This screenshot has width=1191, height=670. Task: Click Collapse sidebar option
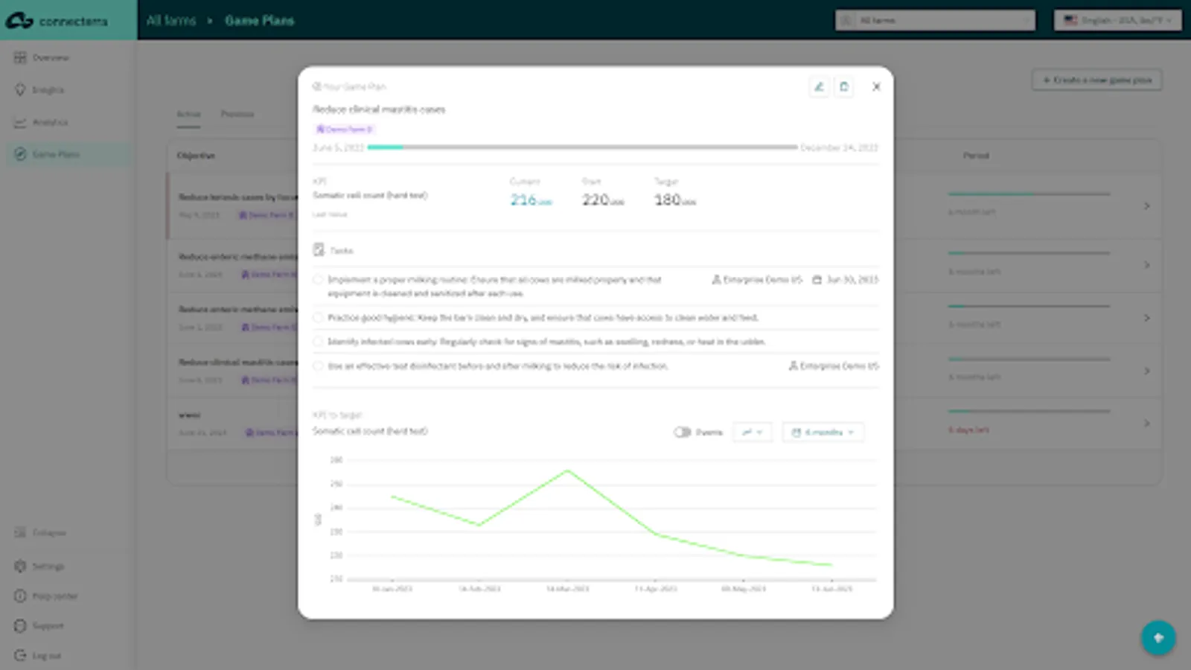[40, 532]
